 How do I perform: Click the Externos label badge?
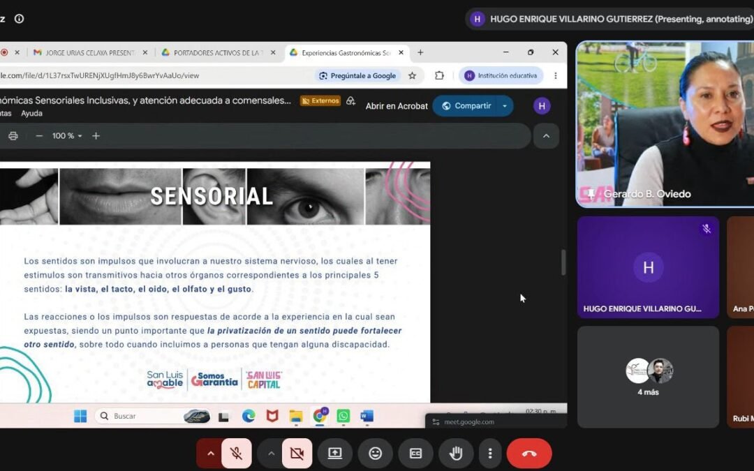(x=320, y=100)
